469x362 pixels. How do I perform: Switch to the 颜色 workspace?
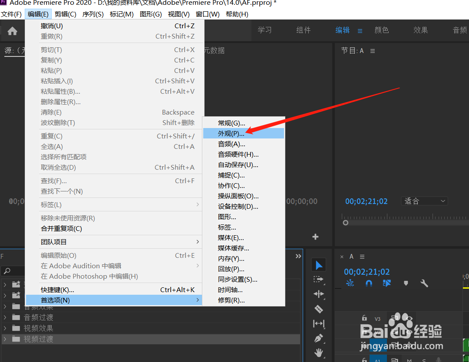pos(382,30)
